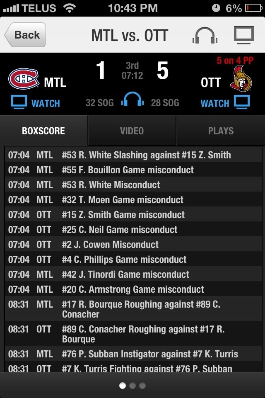Select the second page indicator dot
This screenshot has height=398, width=265.
pos(132,386)
